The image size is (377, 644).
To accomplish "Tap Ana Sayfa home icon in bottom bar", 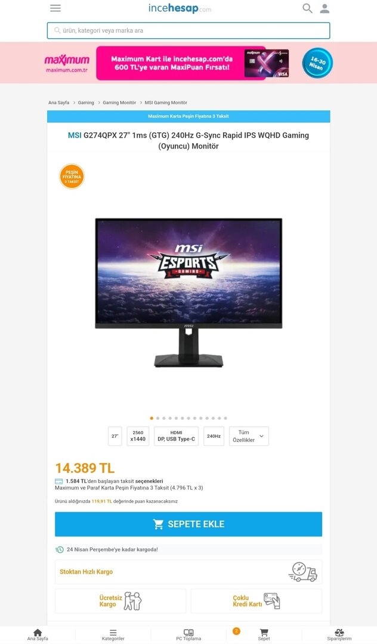I will (38, 634).
